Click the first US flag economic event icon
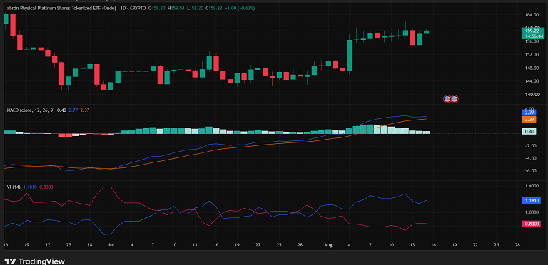 [x=447, y=99]
